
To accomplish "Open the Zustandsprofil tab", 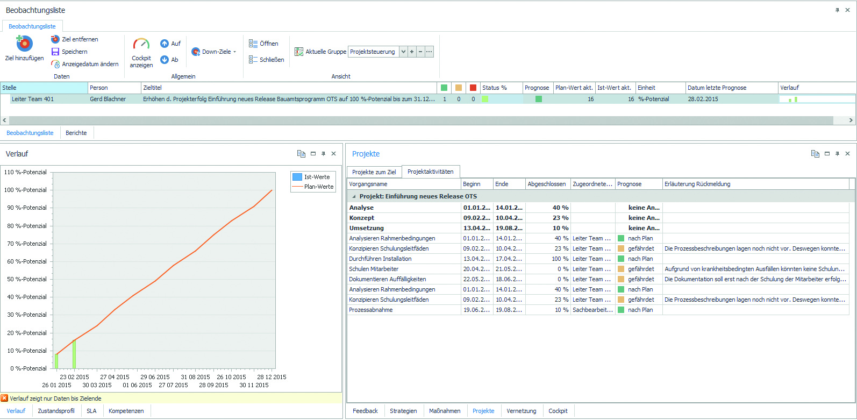I will tap(56, 411).
